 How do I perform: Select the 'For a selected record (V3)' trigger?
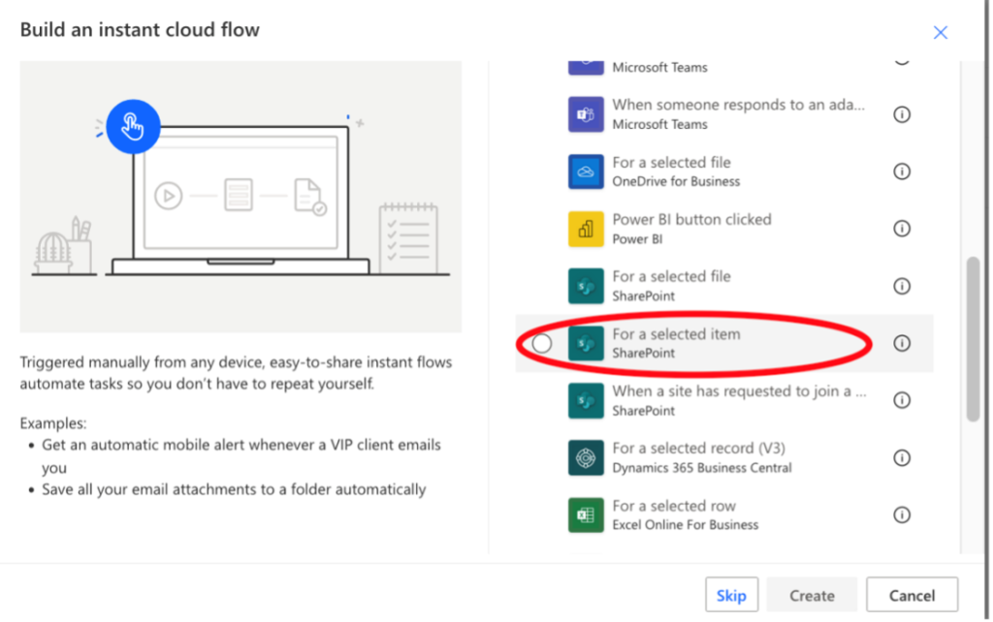(718, 456)
